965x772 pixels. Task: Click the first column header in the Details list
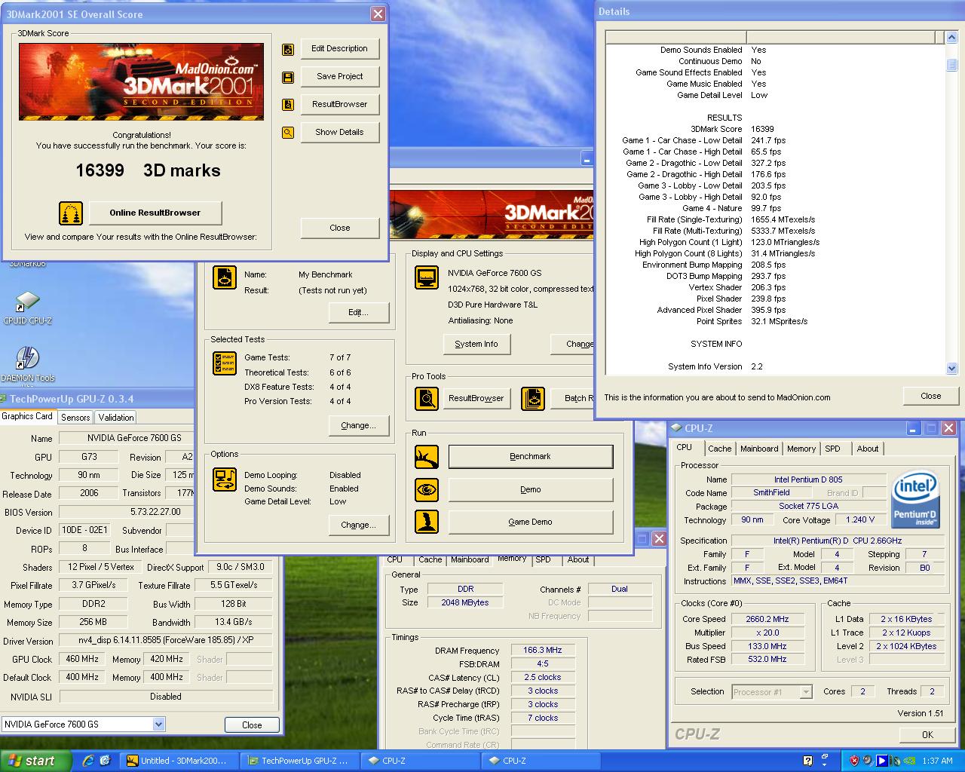tap(675, 37)
